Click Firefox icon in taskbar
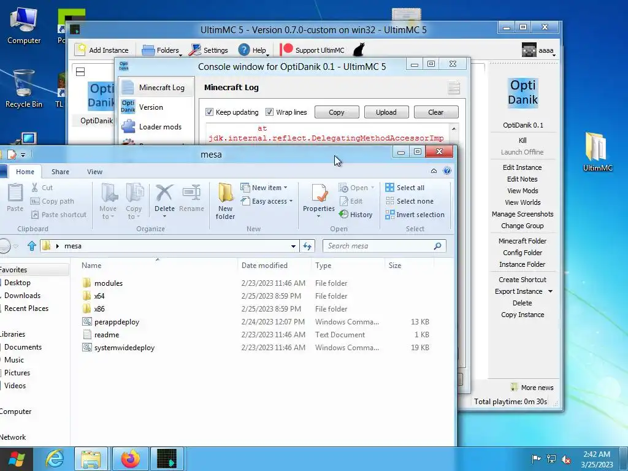Viewport: 628px width, 471px height. pos(131,459)
